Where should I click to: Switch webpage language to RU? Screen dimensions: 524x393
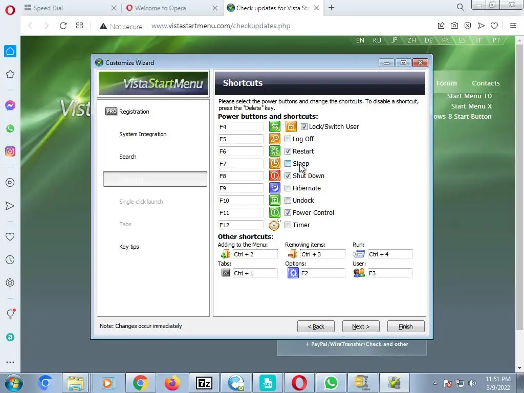377,40
